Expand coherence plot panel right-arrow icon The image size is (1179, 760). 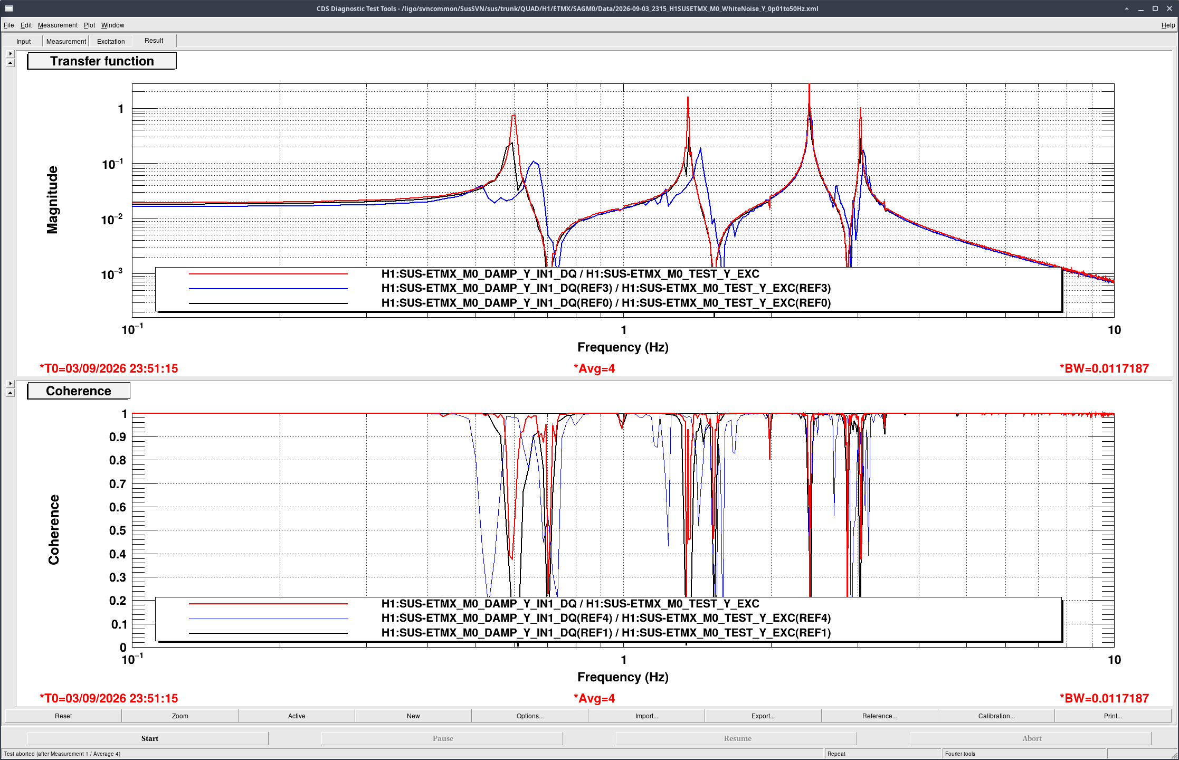pos(10,384)
